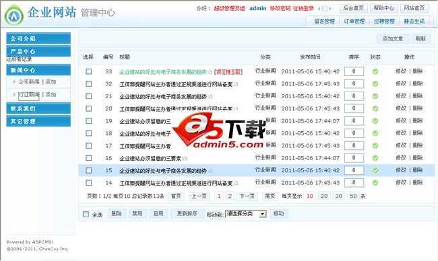
Task: Click the green status icon for article 19
Action: 375,121
